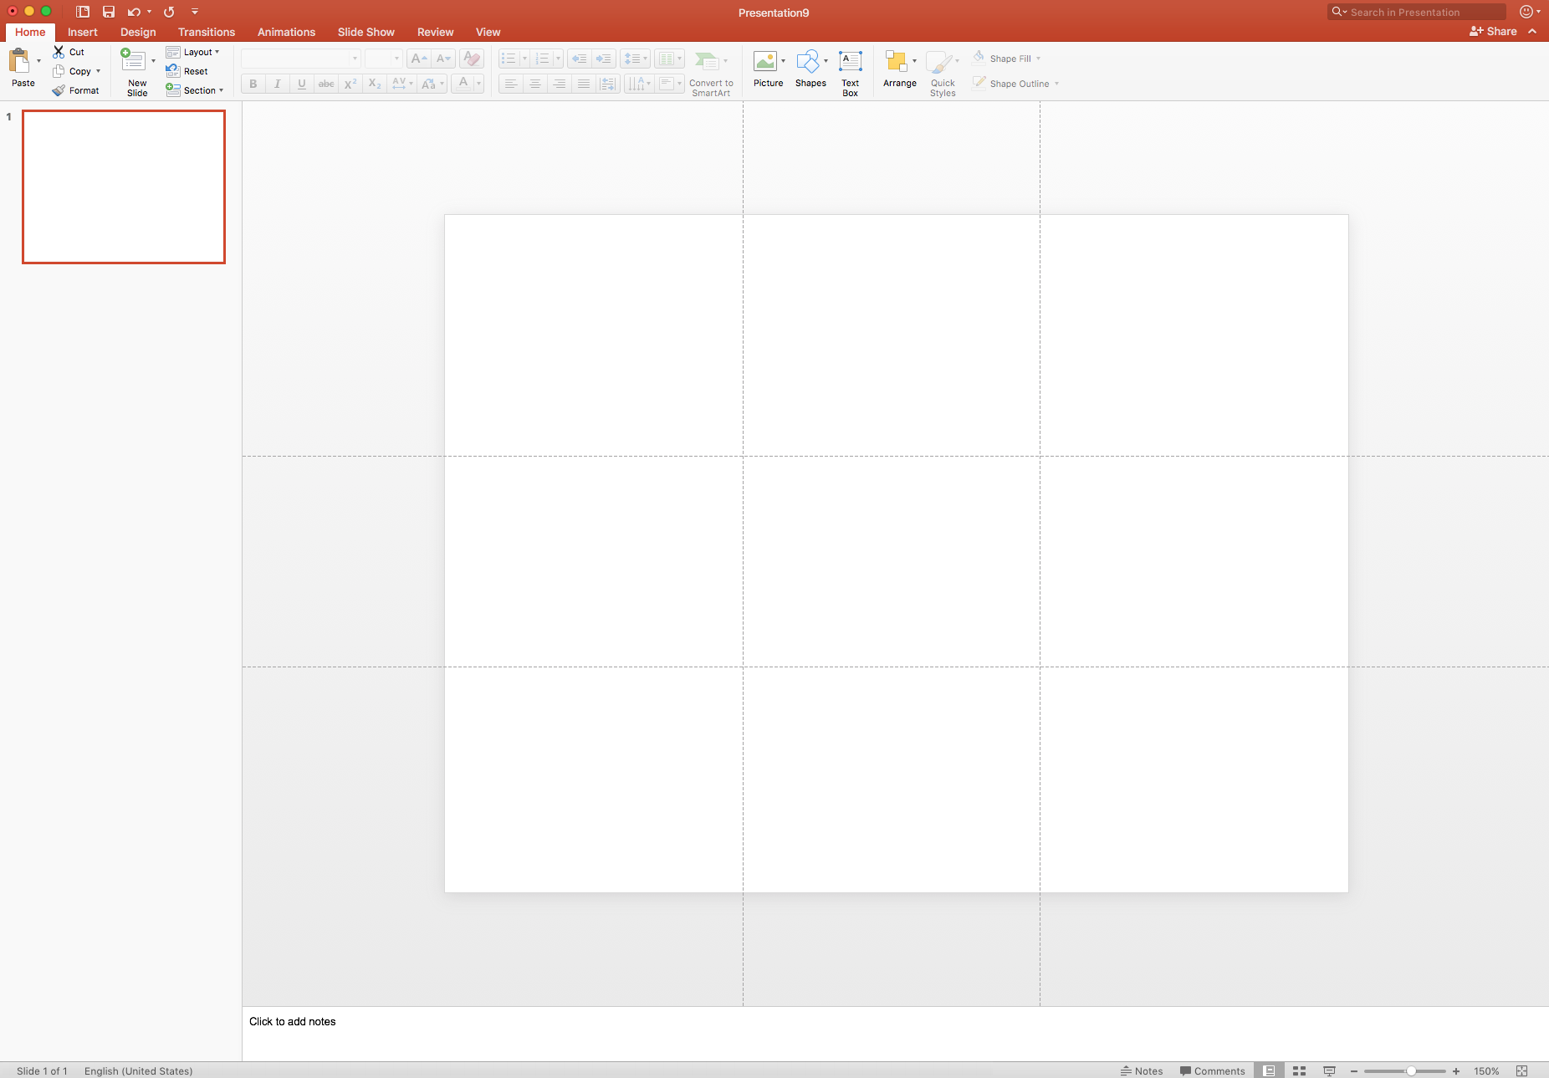Toggle the Comments pane
Image resolution: width=1549 pixels, height=1078 pixels.
pyautogui.click(x=1211, y=1070)
